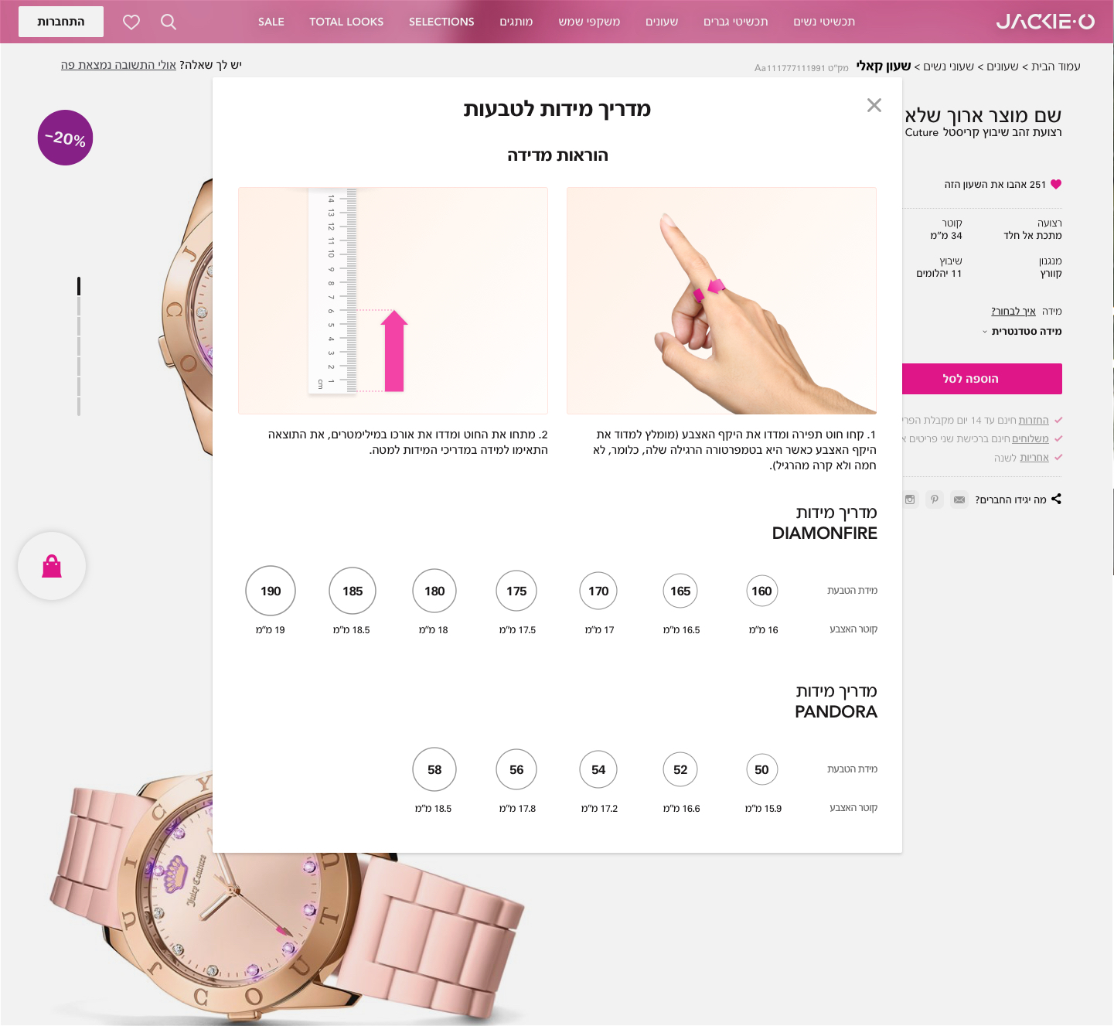Close the ring size guide modal
1114x1026 pixels.
[874, 105]
